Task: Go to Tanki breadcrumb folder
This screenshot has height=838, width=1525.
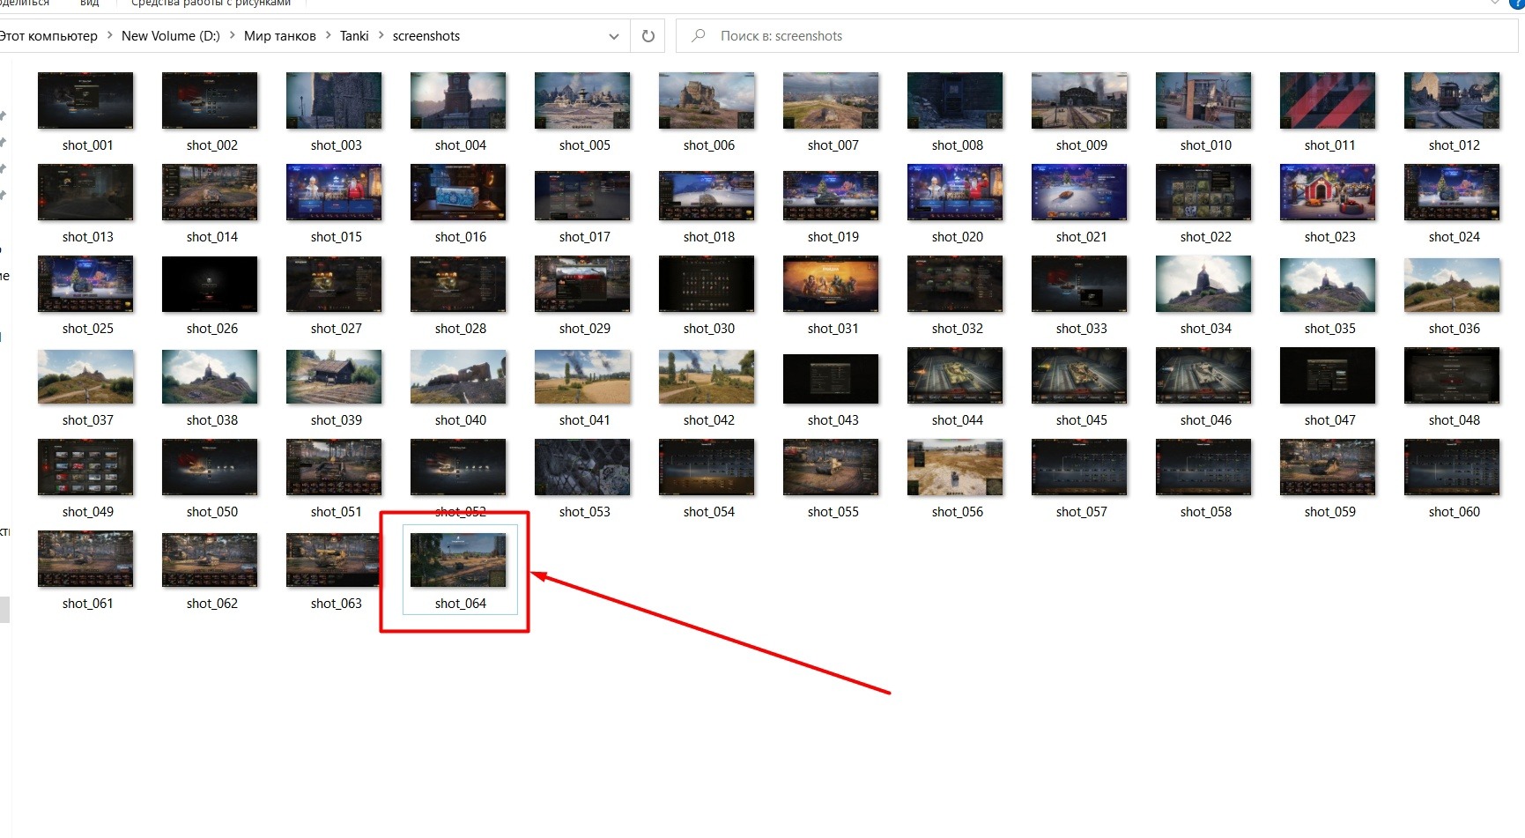Action: [354, 36]
